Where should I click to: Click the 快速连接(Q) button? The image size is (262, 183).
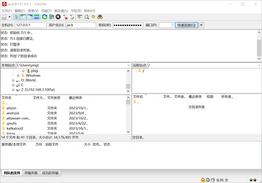tap(186, 25)
